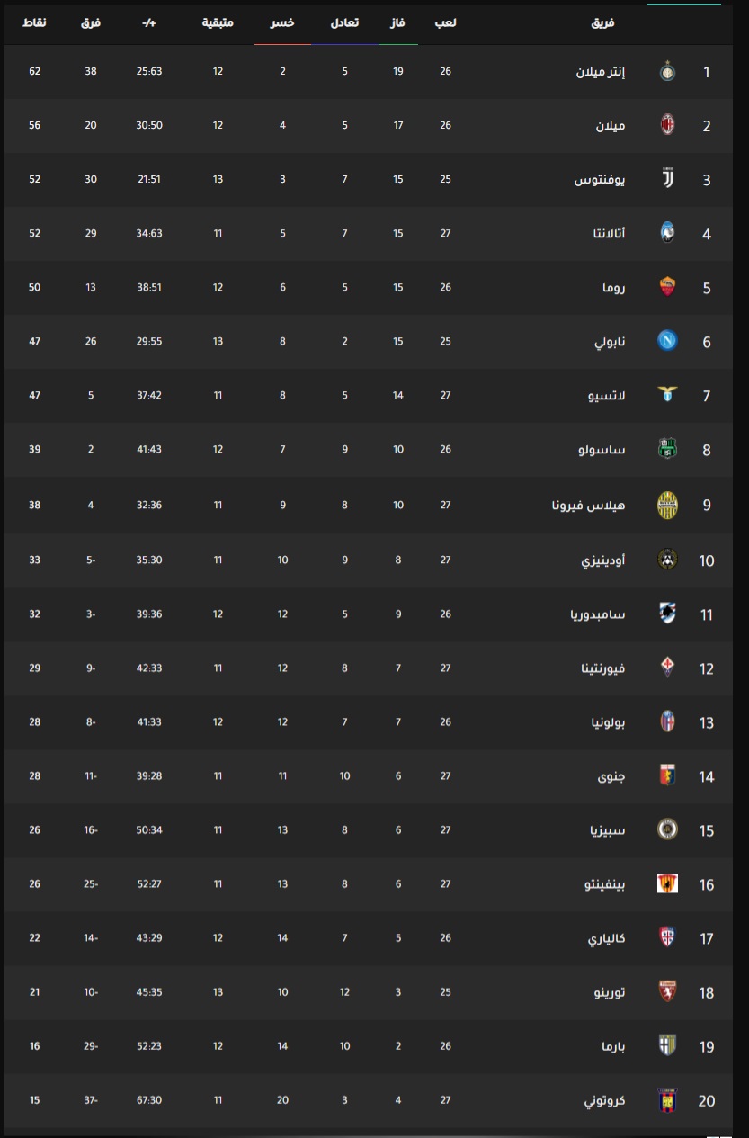Click the Sassuolo green crest
749x1138 pixels.
(x=667, y=450)
